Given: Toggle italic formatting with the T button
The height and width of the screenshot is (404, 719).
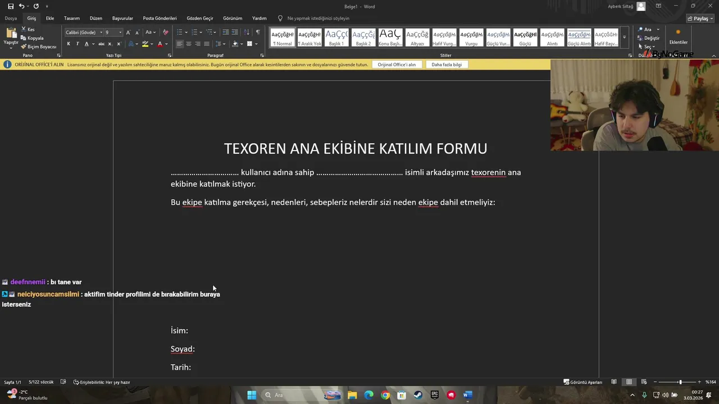Looking at the screenshot, I should (78, 44).
